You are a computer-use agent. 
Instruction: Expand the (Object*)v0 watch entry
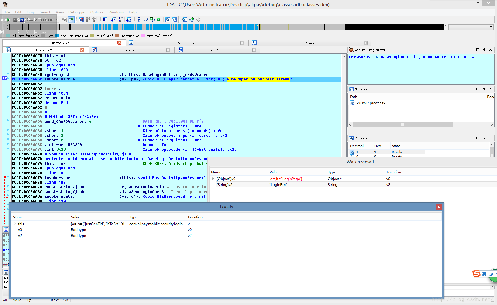pos(213,179)
